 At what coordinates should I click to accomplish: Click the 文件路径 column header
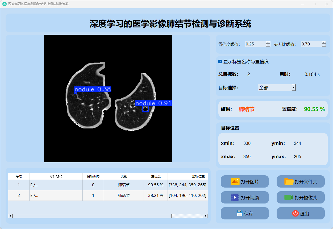coord(56,176)
